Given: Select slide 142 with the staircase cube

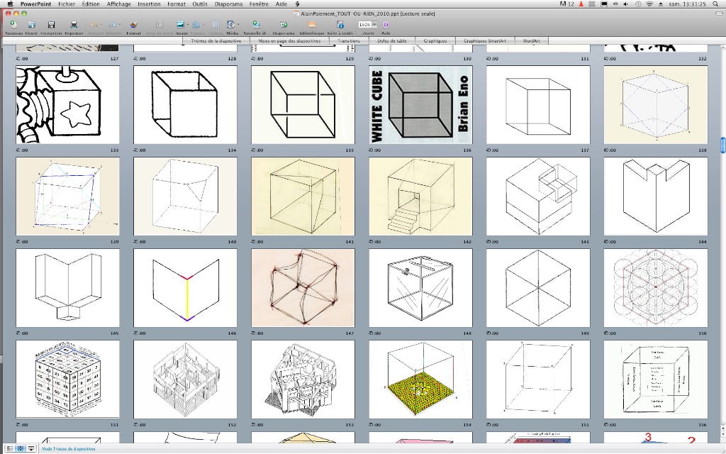Looking at the screenshot, I should [x=420, y=196].
